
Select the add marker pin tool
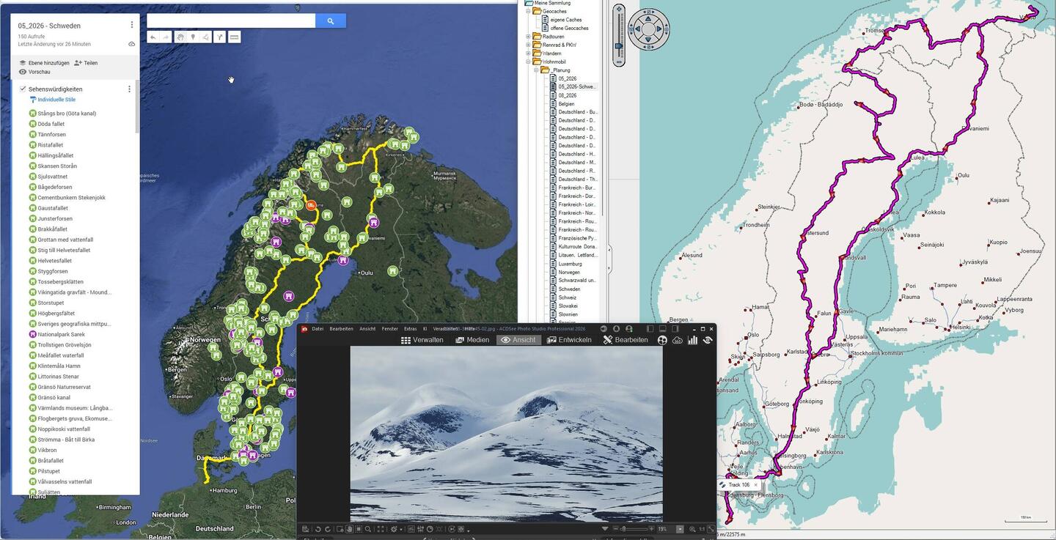[x=193, y=37]
